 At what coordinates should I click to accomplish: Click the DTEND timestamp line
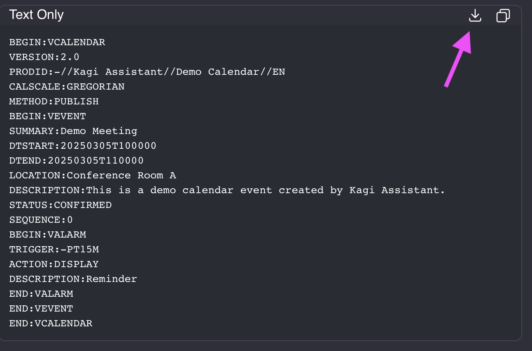tap(76, 161)
